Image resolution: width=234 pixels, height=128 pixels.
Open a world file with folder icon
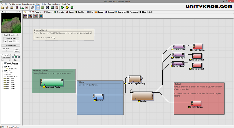point(7,7)
